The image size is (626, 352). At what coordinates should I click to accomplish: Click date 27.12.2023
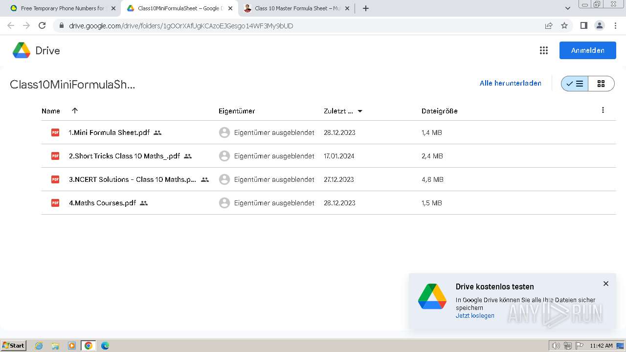click(x=339, y=179)
